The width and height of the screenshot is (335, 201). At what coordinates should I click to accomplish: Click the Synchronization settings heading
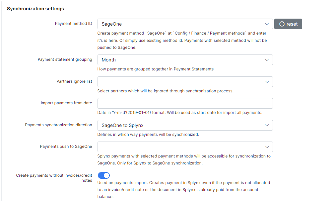tap(35, 9)
